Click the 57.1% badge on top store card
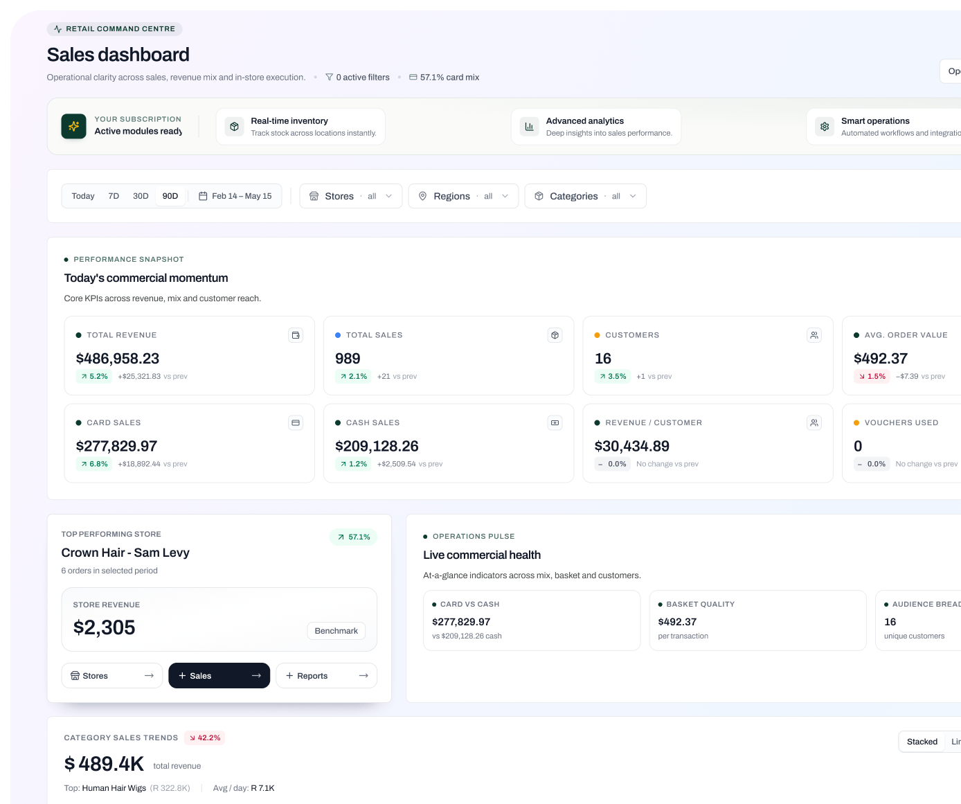 [354, 537]
